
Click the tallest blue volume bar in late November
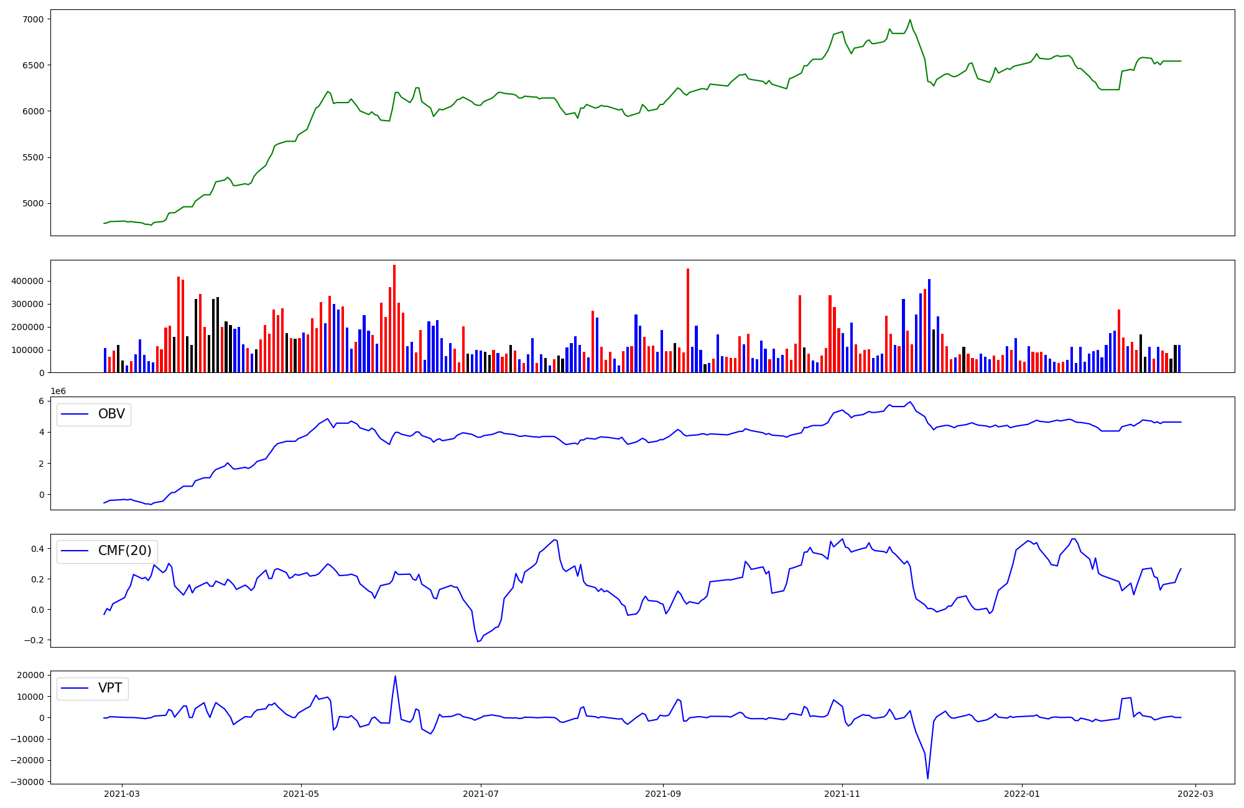click(x=929, y=326)
